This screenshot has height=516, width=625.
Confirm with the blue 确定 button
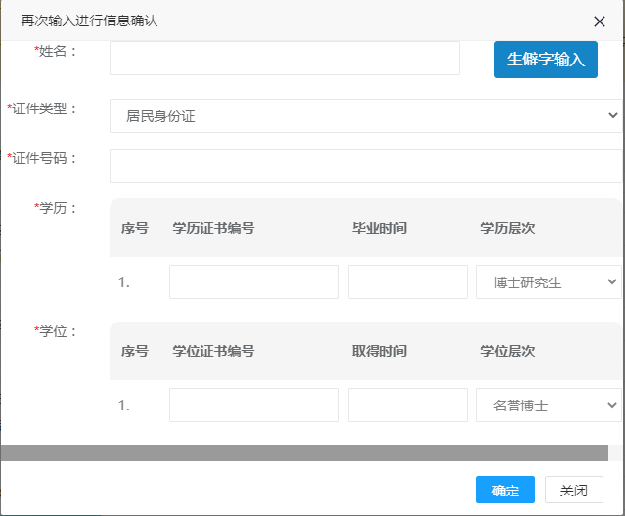point(506,490)
